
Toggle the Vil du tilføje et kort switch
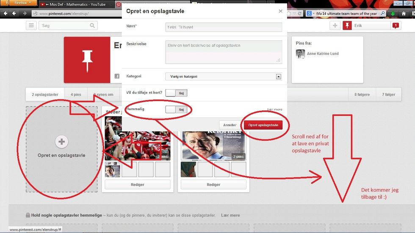tap(176, 93)
